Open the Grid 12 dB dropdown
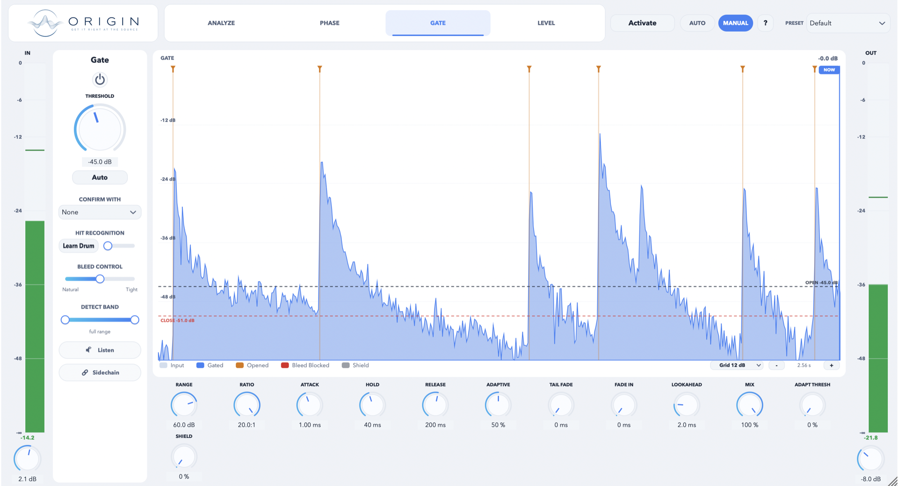Screen dimensions: 898x486 pyautogui.click(x=737, y=365)
